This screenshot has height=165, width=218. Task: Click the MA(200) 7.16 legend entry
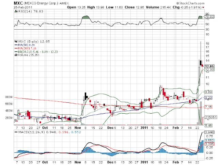(x=25, y=48)
